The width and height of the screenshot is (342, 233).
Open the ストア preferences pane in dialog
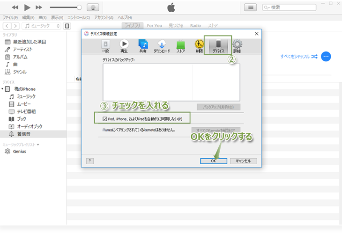point(180,46)
